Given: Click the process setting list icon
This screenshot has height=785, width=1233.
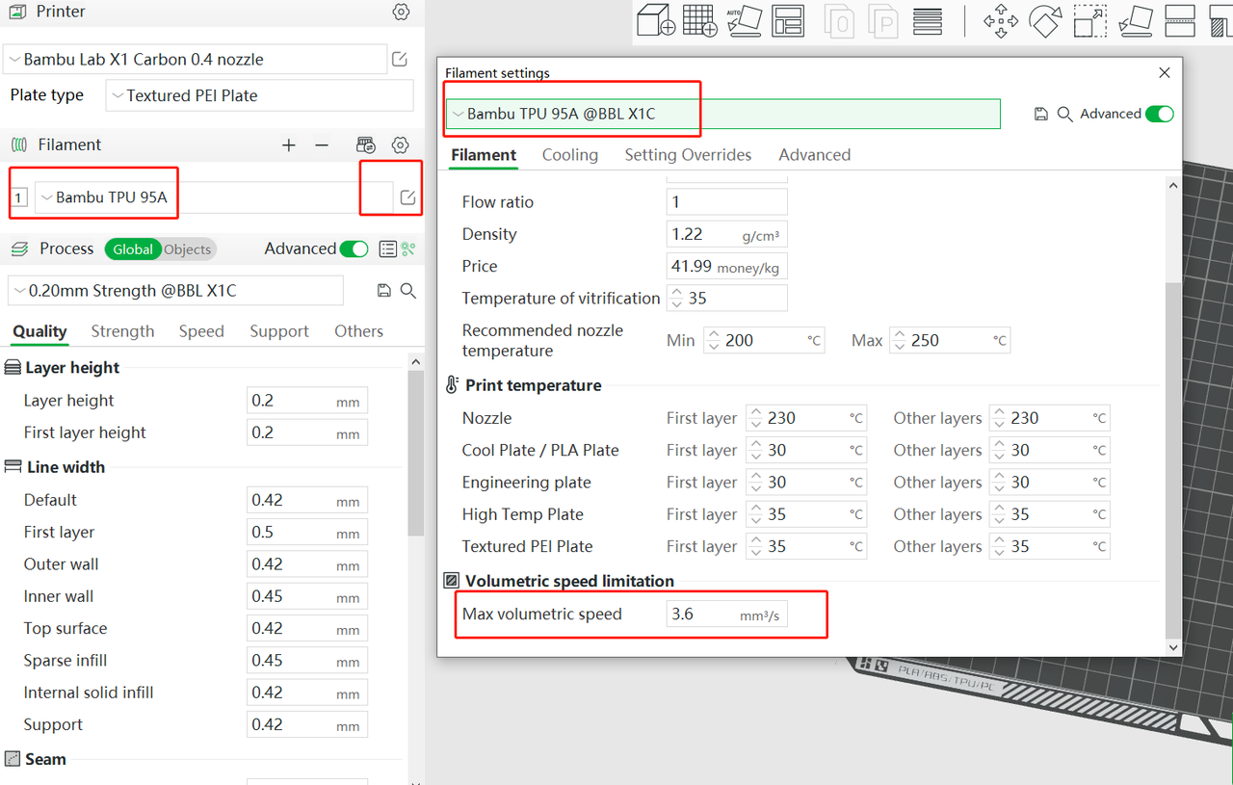Looking at the screenshot, I should [x=387, y=249].
